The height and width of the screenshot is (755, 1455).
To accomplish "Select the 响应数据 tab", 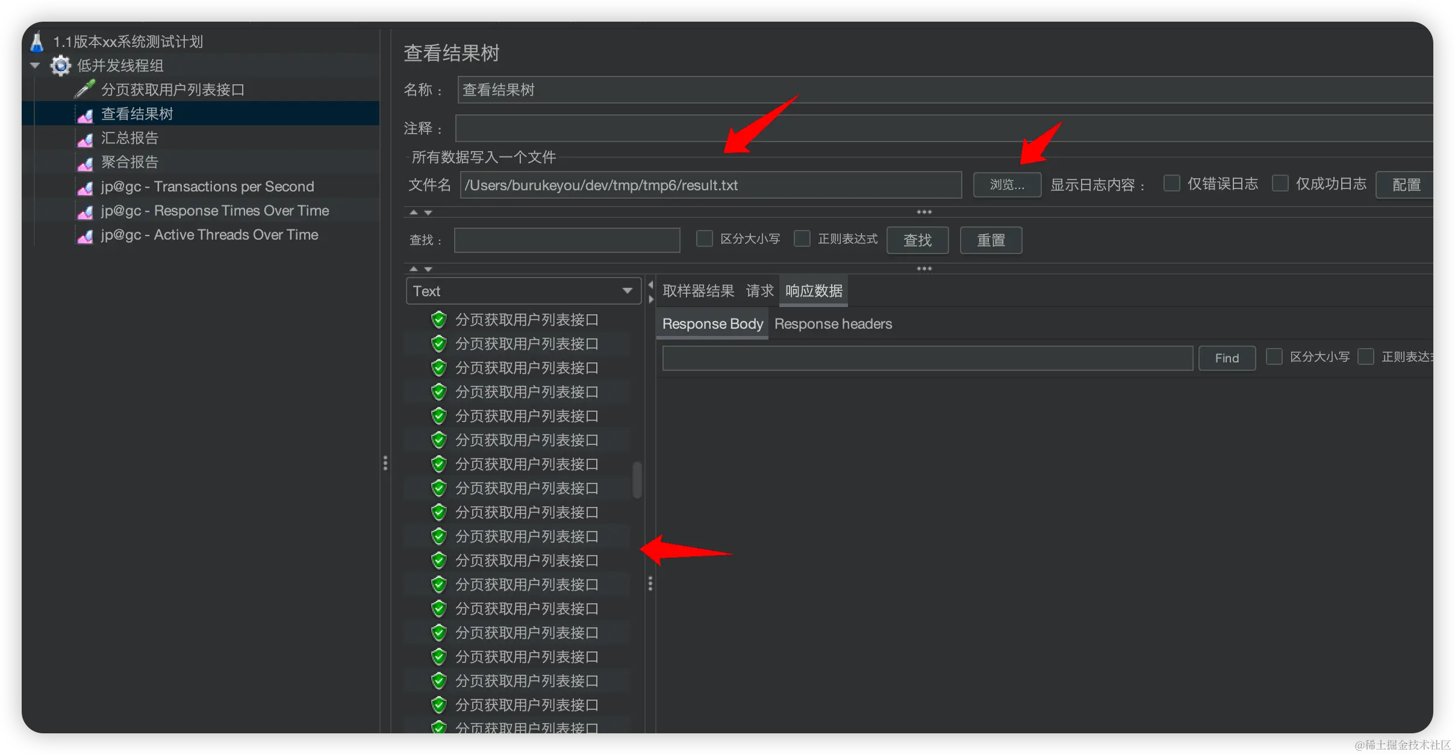I will point(814,291).
